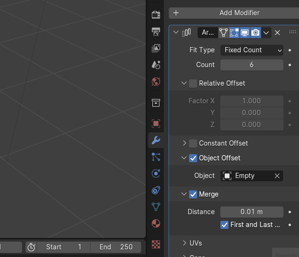Open the Object properties tab

156,123
